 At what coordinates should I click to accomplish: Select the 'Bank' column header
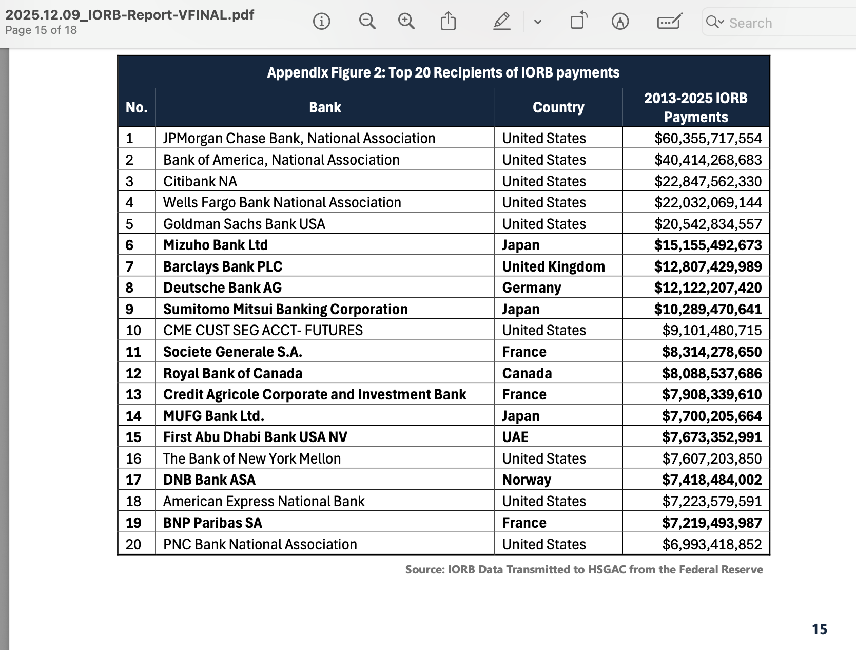(325, 107)
